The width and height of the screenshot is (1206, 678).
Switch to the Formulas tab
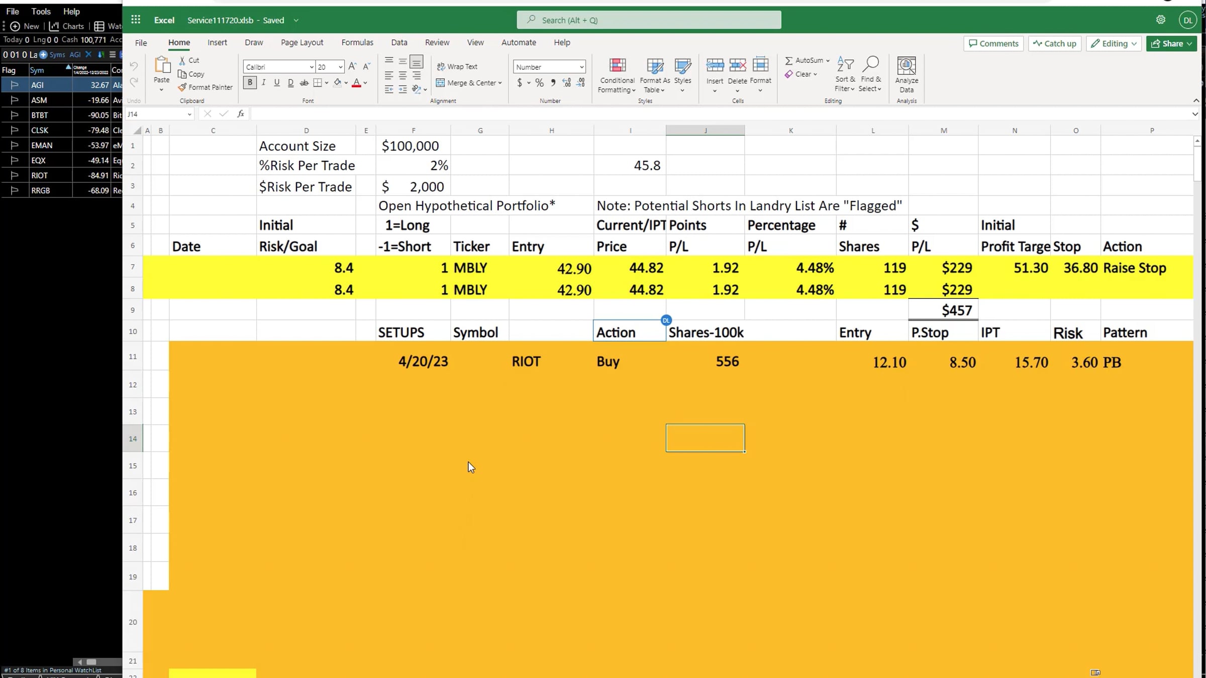tap(357, 43)
